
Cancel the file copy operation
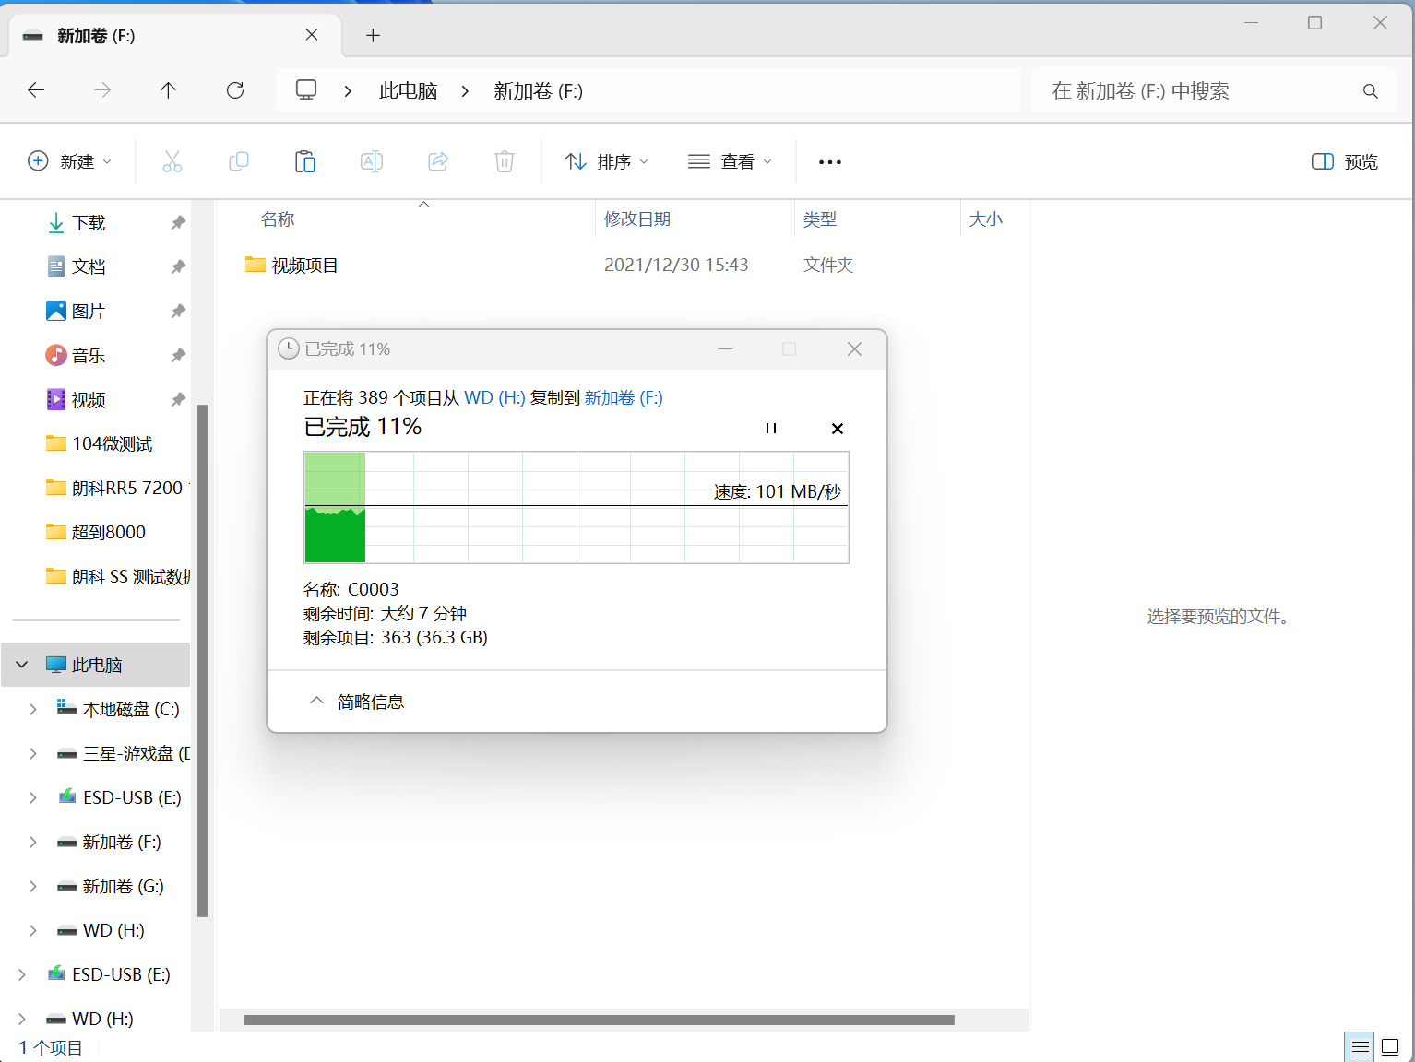pos(837,429)
